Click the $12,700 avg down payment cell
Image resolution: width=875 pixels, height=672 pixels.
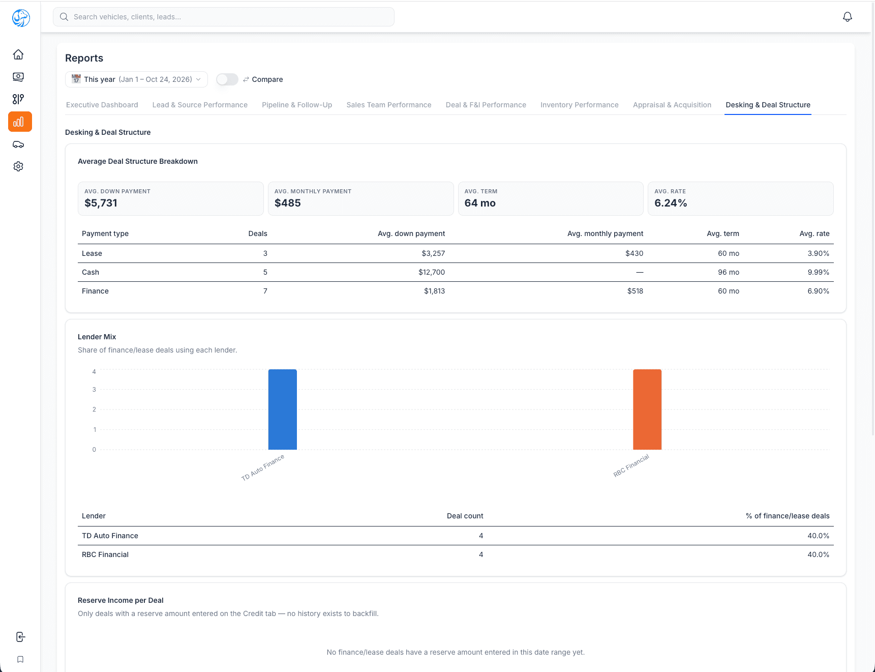coord(432,272)
